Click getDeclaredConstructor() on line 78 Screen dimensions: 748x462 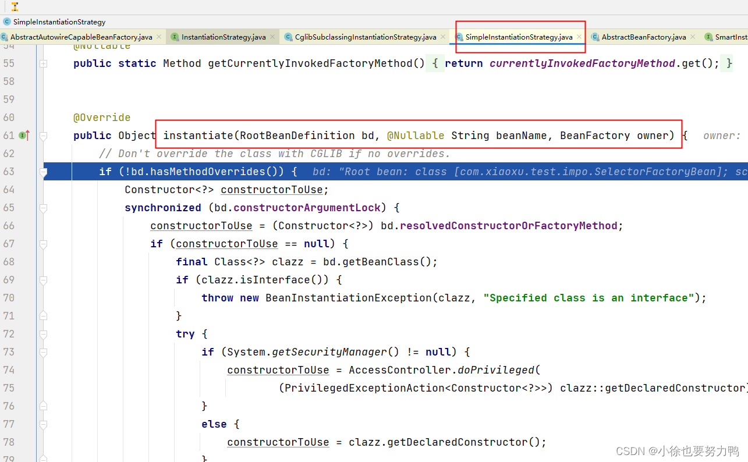[x=464, y=442]
